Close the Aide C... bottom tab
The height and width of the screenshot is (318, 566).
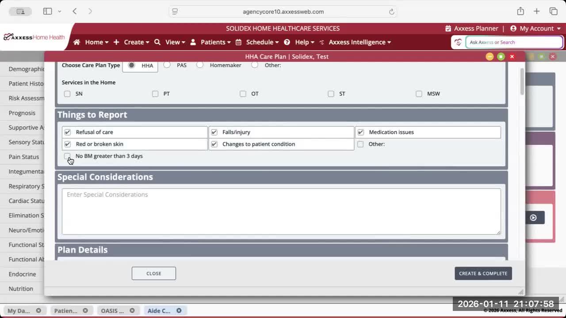pos(179,310)
